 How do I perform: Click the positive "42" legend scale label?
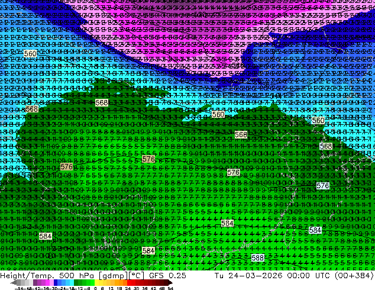click(x=153, y=288)
